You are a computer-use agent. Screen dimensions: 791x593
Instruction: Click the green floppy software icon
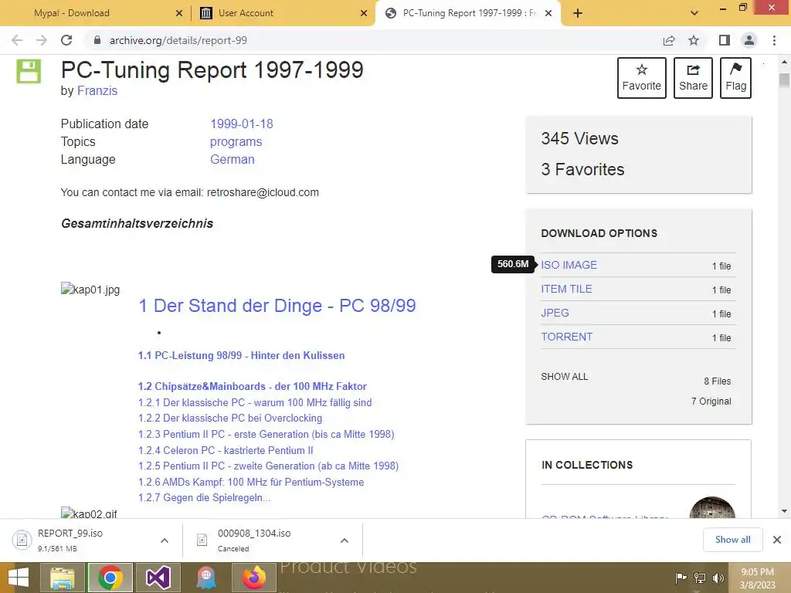(x=29, y=71)
